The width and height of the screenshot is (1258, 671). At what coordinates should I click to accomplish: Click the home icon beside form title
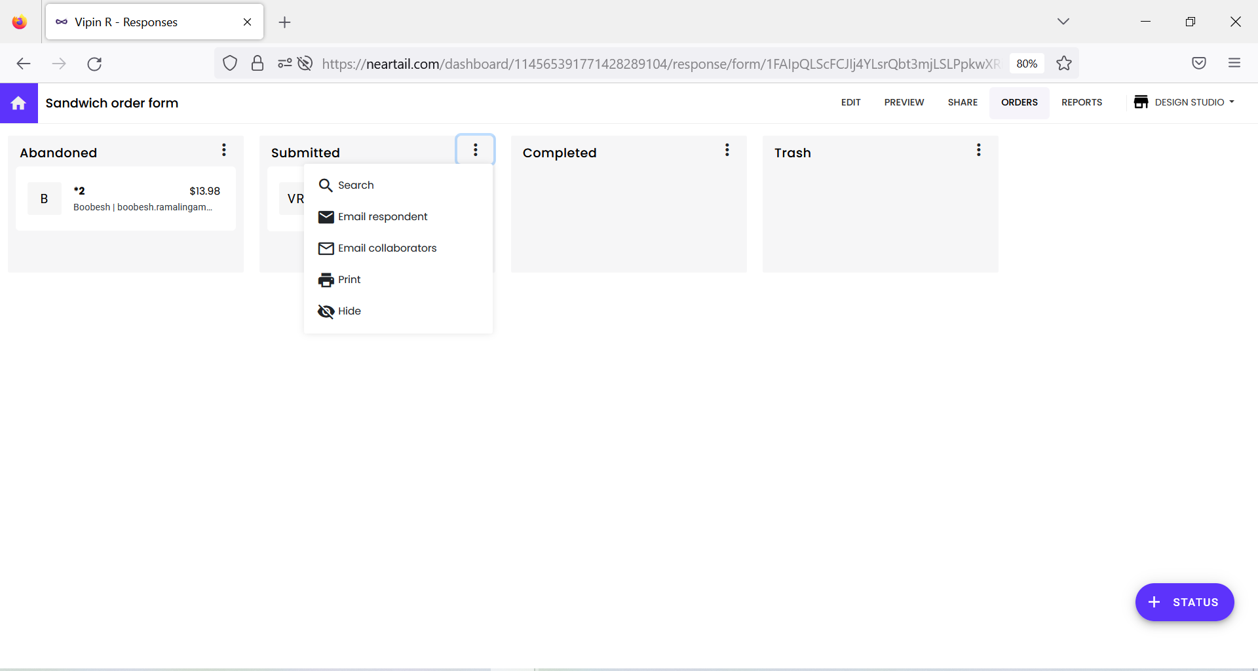18,102
